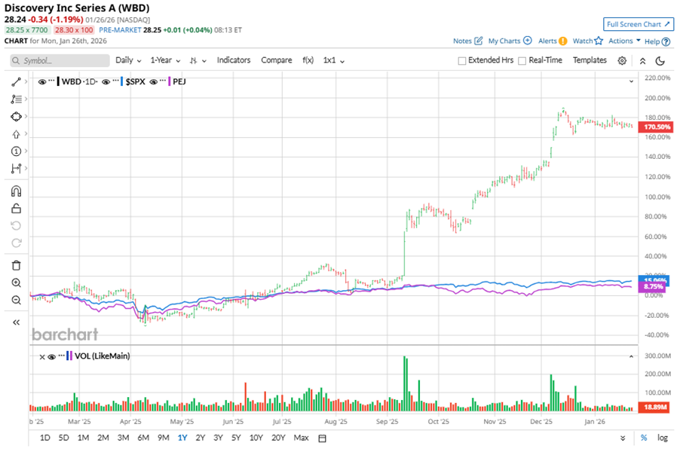Collapse the volume pane chevron
The height and width of the screenshot is (452, 680).
click(x=632, y=356)
